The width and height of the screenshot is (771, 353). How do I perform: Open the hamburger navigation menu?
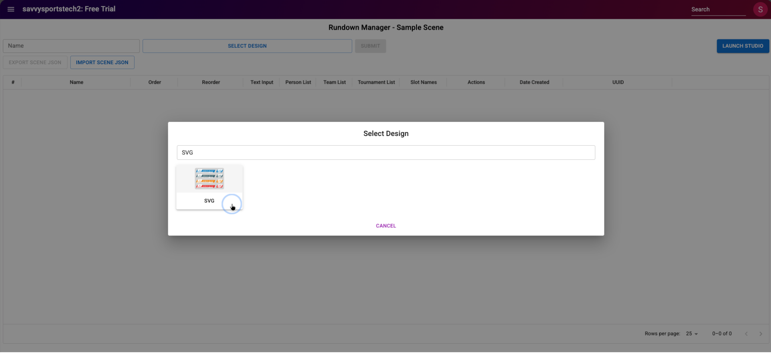[x=11, y=9]
